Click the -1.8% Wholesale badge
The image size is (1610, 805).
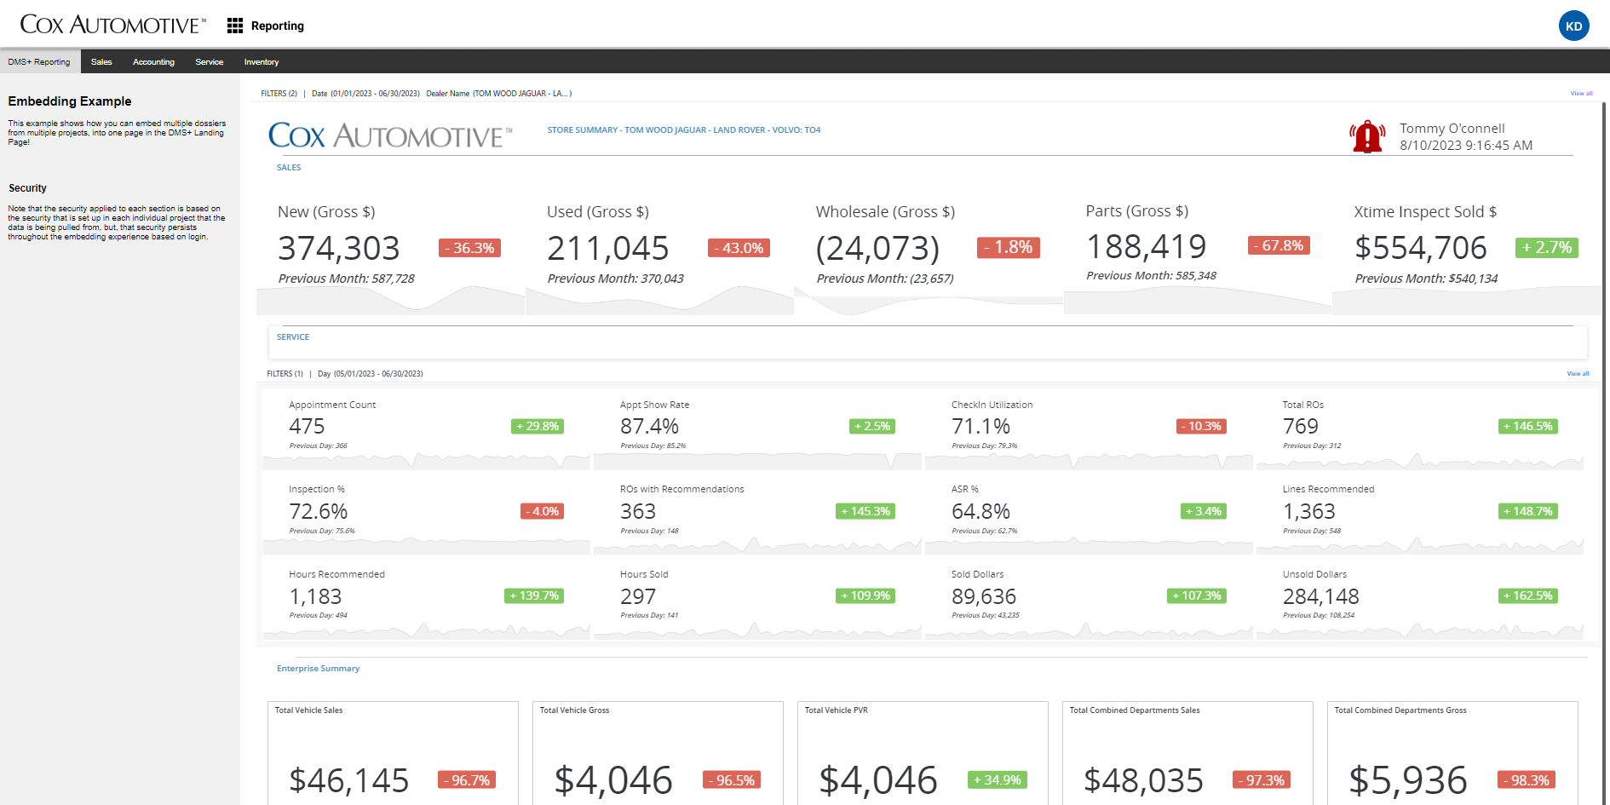tap(1009, 247)
